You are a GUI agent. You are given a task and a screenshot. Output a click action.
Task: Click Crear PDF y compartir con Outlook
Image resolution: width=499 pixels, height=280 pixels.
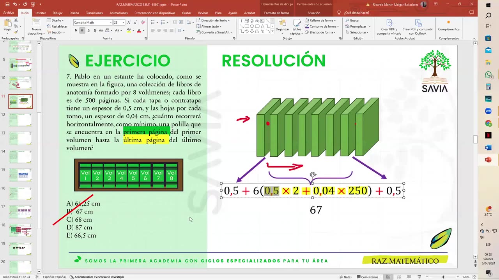click(x=418, y=26)
